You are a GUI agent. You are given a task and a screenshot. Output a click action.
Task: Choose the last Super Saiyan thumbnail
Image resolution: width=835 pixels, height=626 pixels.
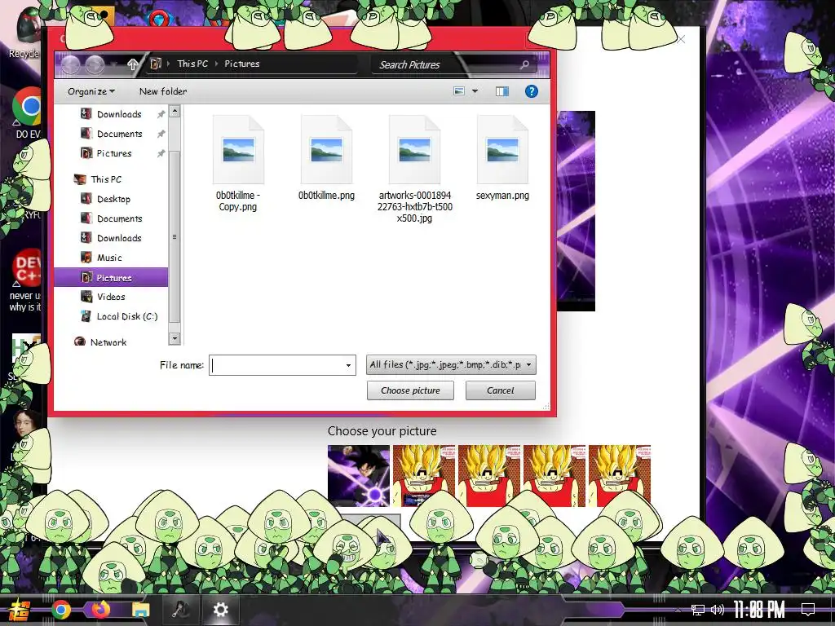coord(620,476)
